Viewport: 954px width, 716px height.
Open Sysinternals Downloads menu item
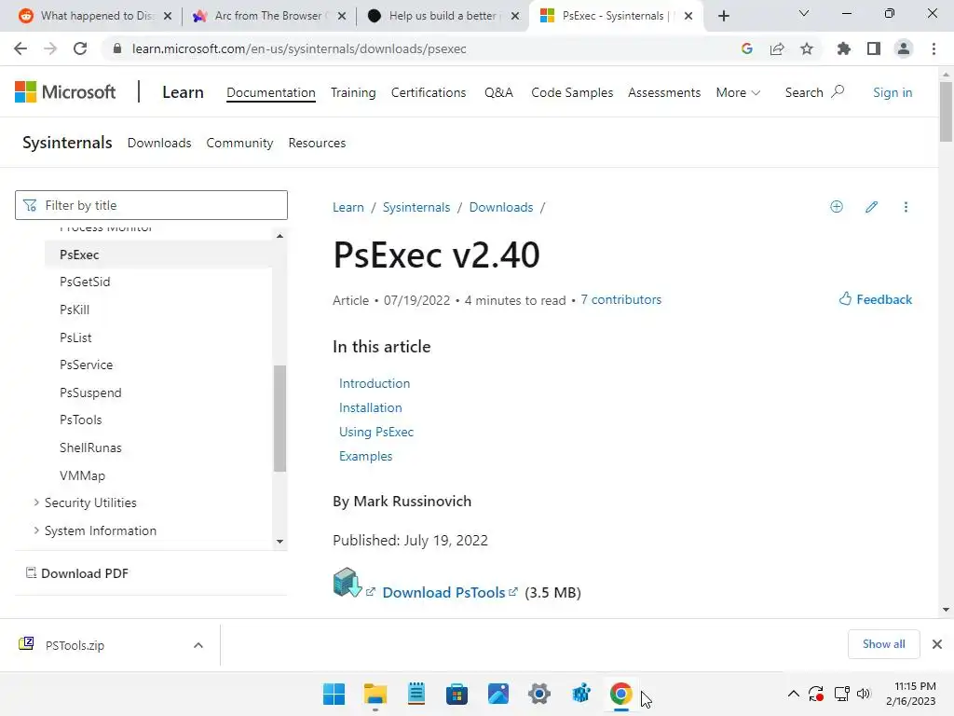click(158, 143)
